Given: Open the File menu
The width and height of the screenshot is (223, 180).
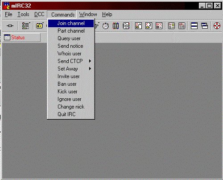Looking at the screenshot, I should point(8,14).
